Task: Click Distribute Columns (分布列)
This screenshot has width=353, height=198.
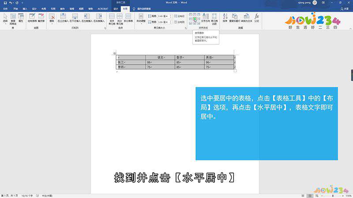Action: [x=180, y=22]
